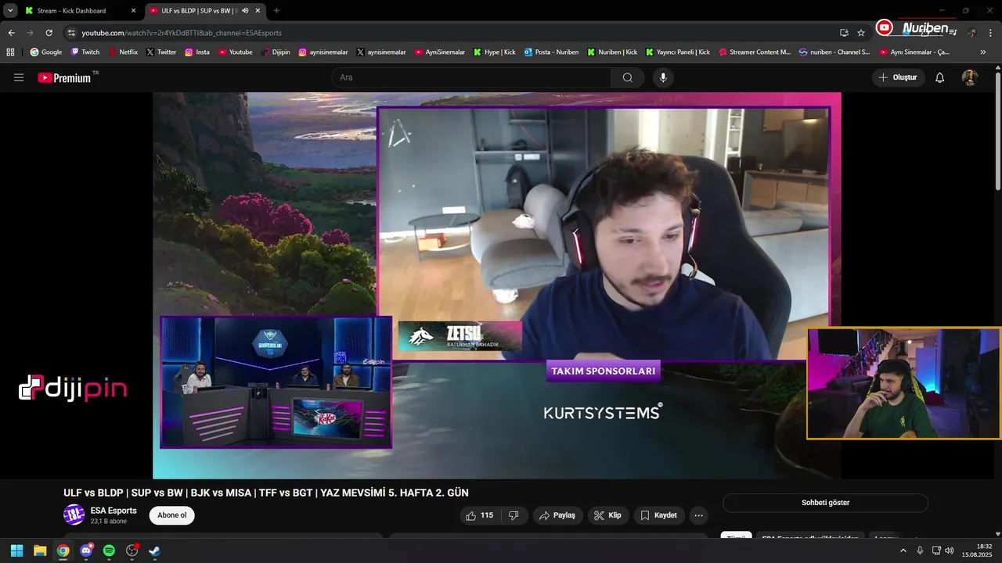Viewport: 1002px width, 563px height.
Task: Click the taskbar volume icon
Action: click(950, 550)
